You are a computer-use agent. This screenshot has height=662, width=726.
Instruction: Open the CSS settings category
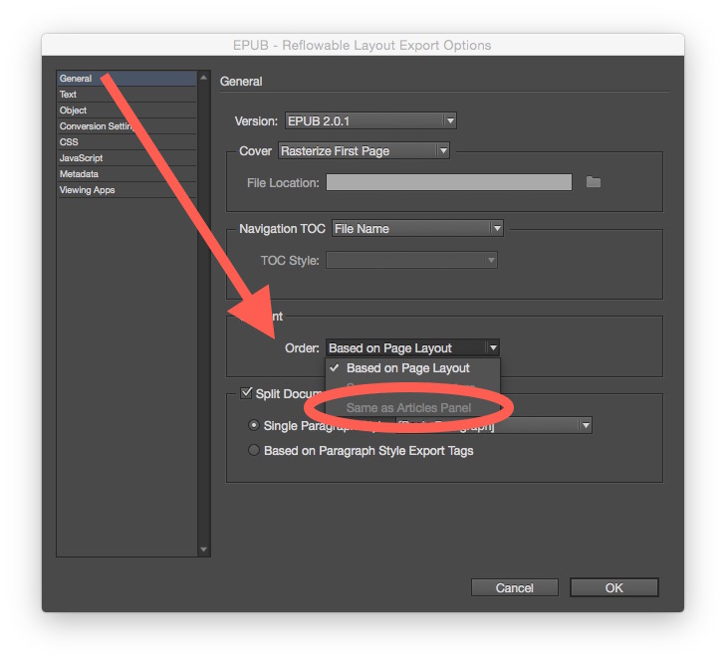126,142
